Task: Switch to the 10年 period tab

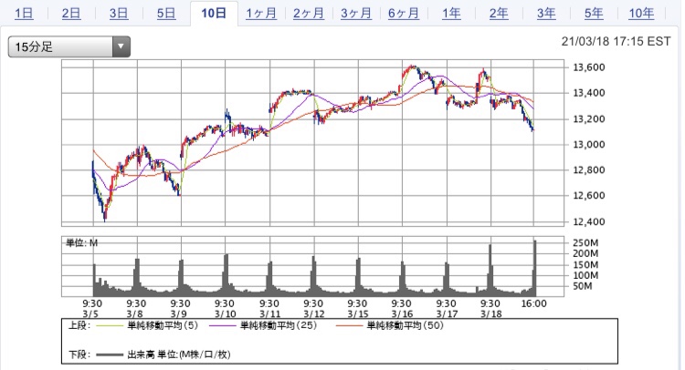Action: tap(641, 14)
